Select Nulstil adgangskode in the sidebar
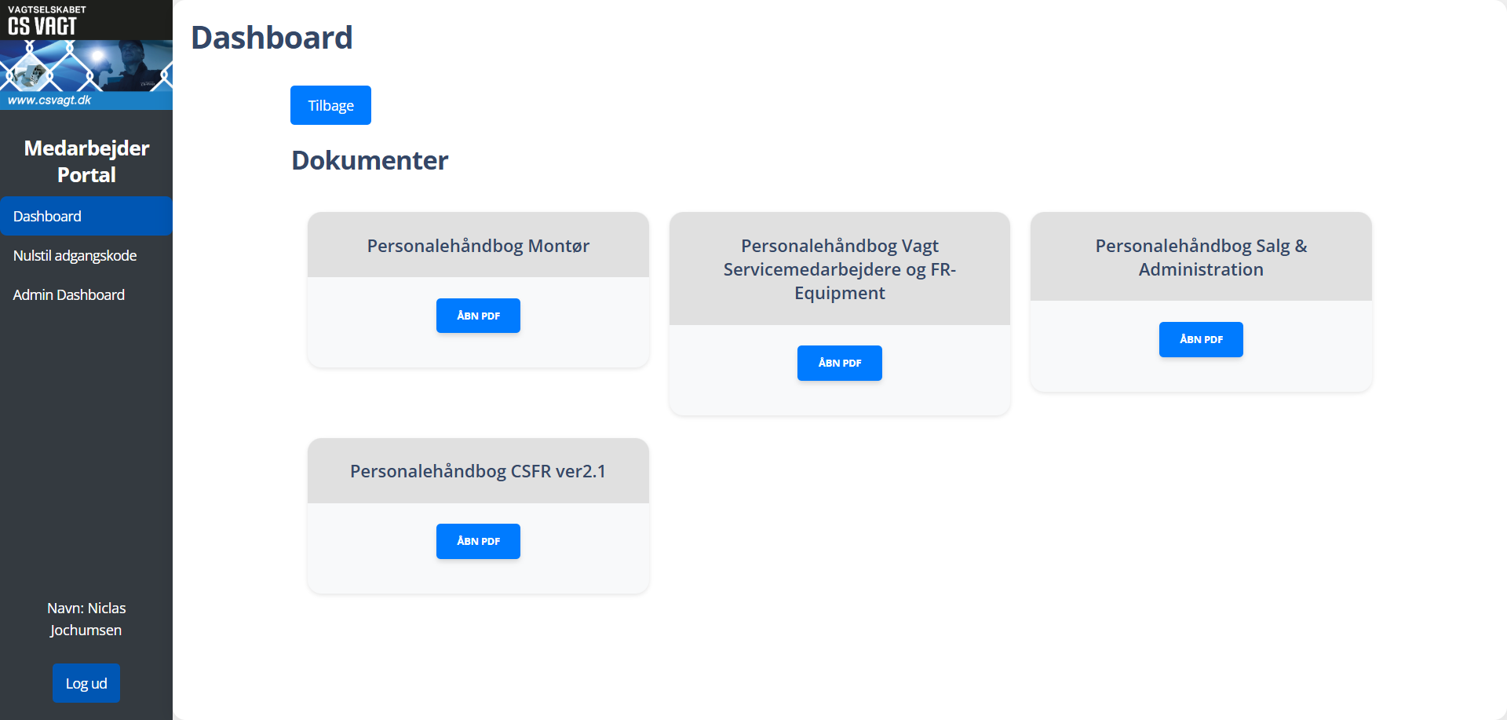Image resolution: width=1507 pixels, height=720 pixels. click(x=75, y=255)
